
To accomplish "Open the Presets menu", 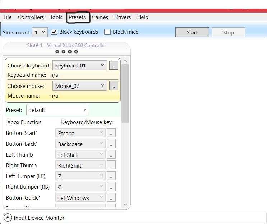I will pyautogui.click(x=77, y=17).
